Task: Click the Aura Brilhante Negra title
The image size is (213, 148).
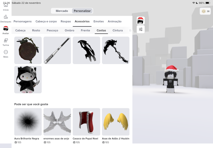Action: [27, 138]
